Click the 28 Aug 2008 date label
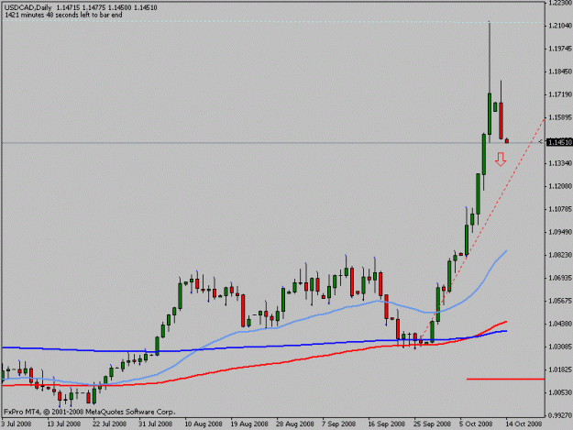The image size is (573, 430). (x=295, y=424)
